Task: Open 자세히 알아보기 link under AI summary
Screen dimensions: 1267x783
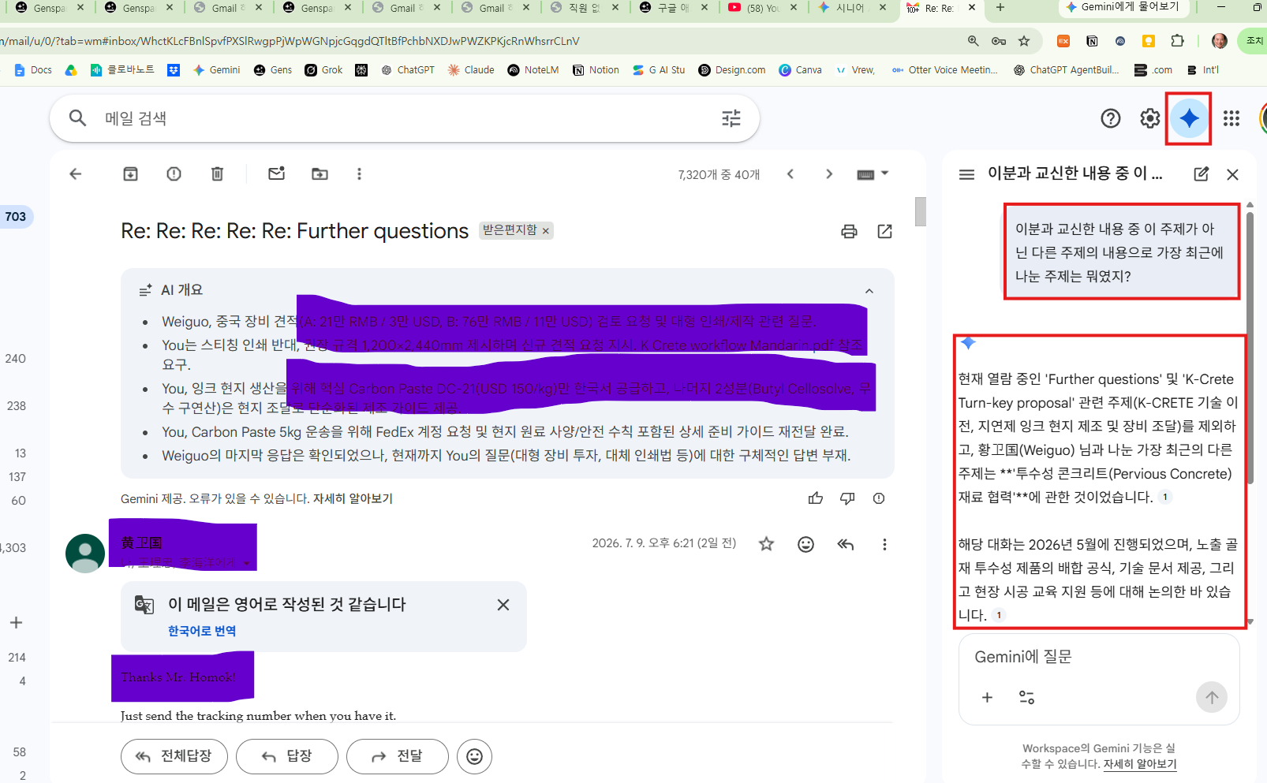Action: (353, 498)
